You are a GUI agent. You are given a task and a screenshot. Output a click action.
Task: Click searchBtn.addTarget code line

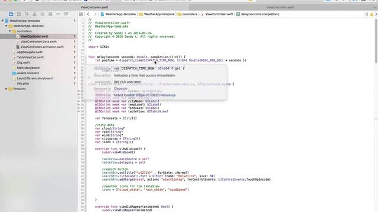[x=186, y=180]
